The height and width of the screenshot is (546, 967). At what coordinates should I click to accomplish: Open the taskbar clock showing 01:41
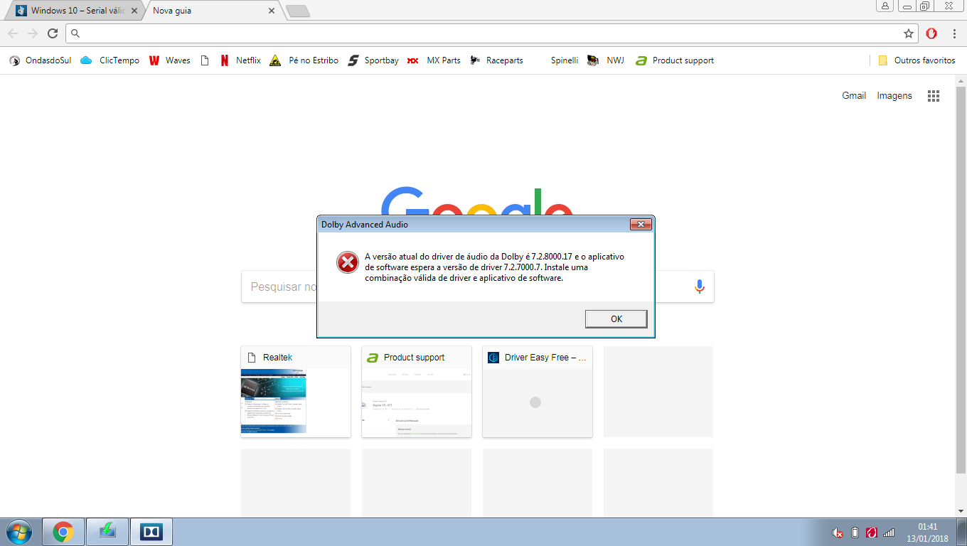[928, 532]
